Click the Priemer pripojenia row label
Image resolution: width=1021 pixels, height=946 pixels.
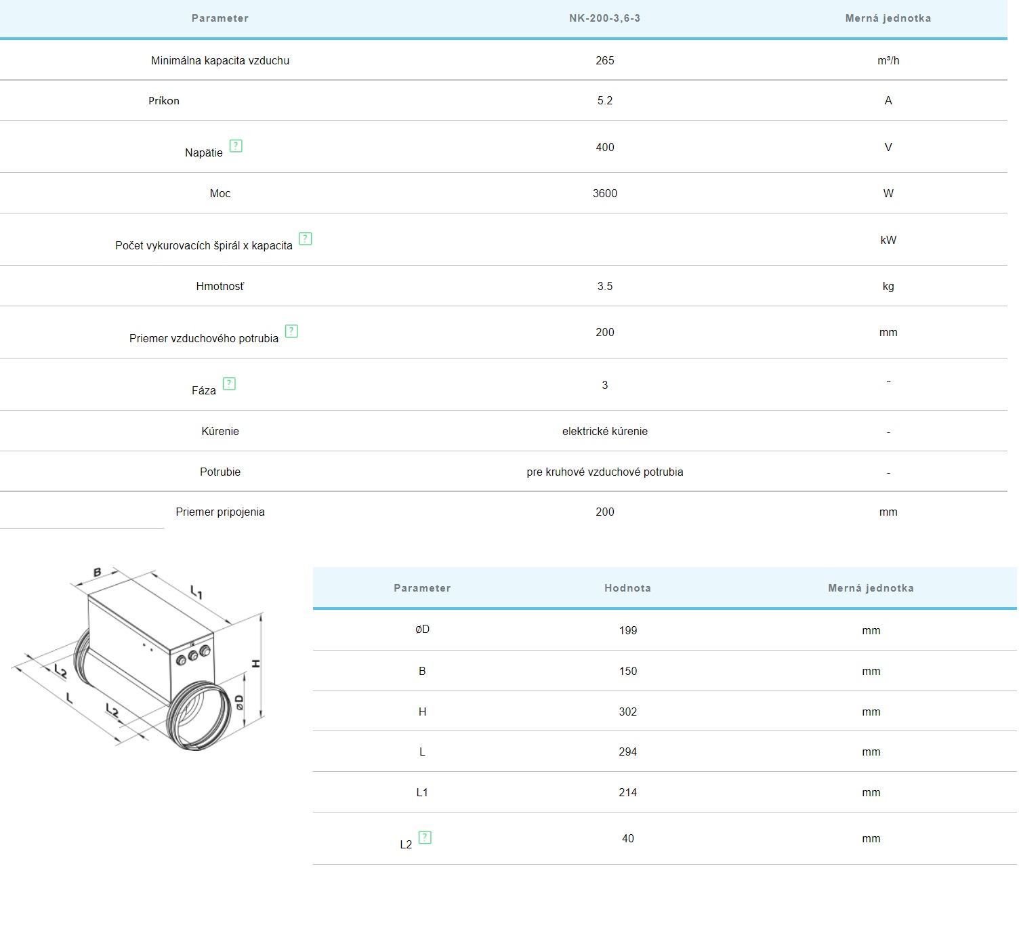pos(220,512)
